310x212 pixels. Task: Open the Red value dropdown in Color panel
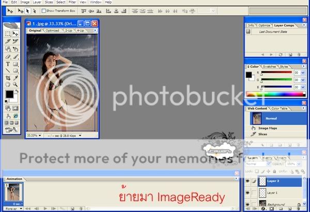click(303, 73)
